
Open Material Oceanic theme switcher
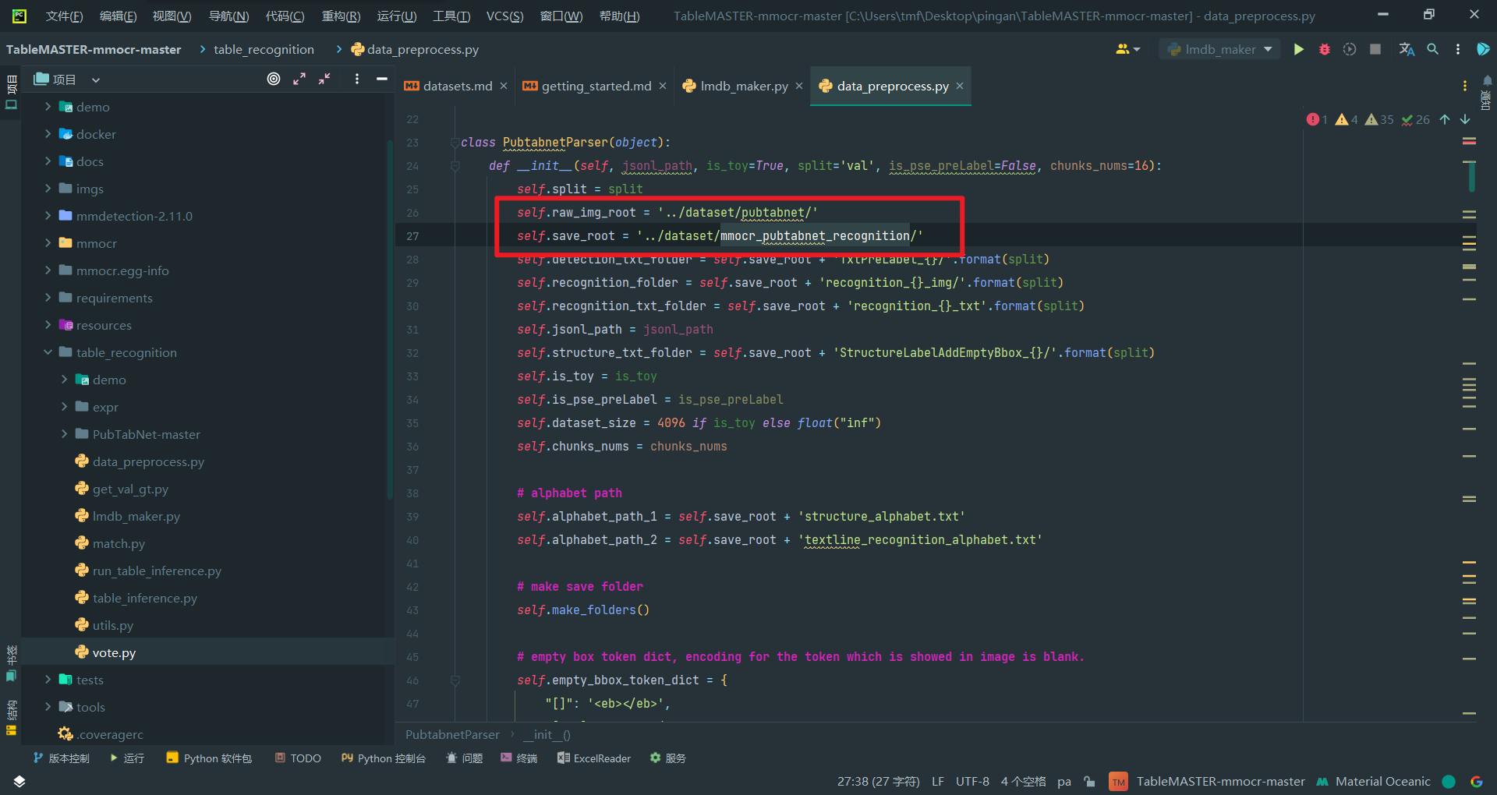pyautogui.click(x=1374, y=781)
